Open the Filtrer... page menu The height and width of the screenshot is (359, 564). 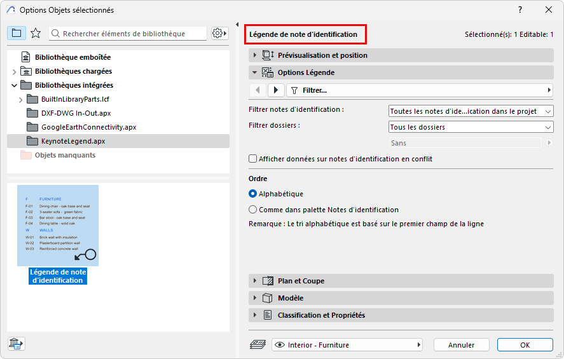click(x=420, y=90)
